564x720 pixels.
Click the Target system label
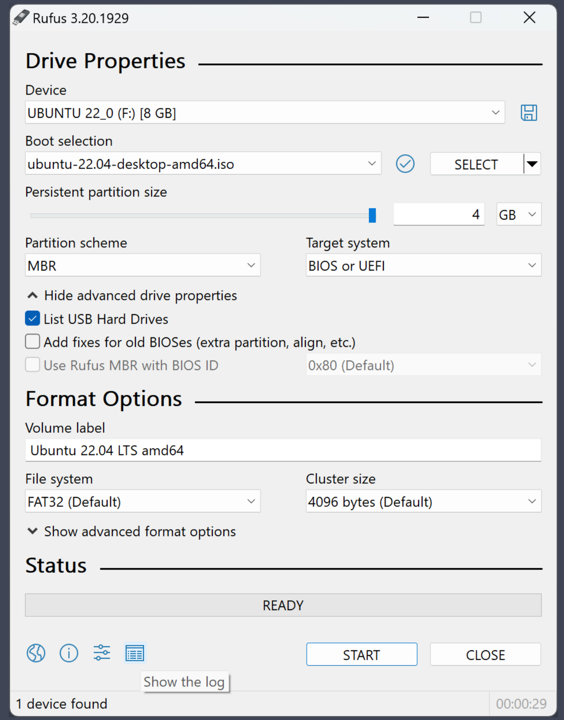[x=348, y=243]
